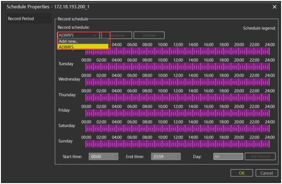Open the Day dropdown showing All
Screen dimensions: 282x184
click(228, 157)
